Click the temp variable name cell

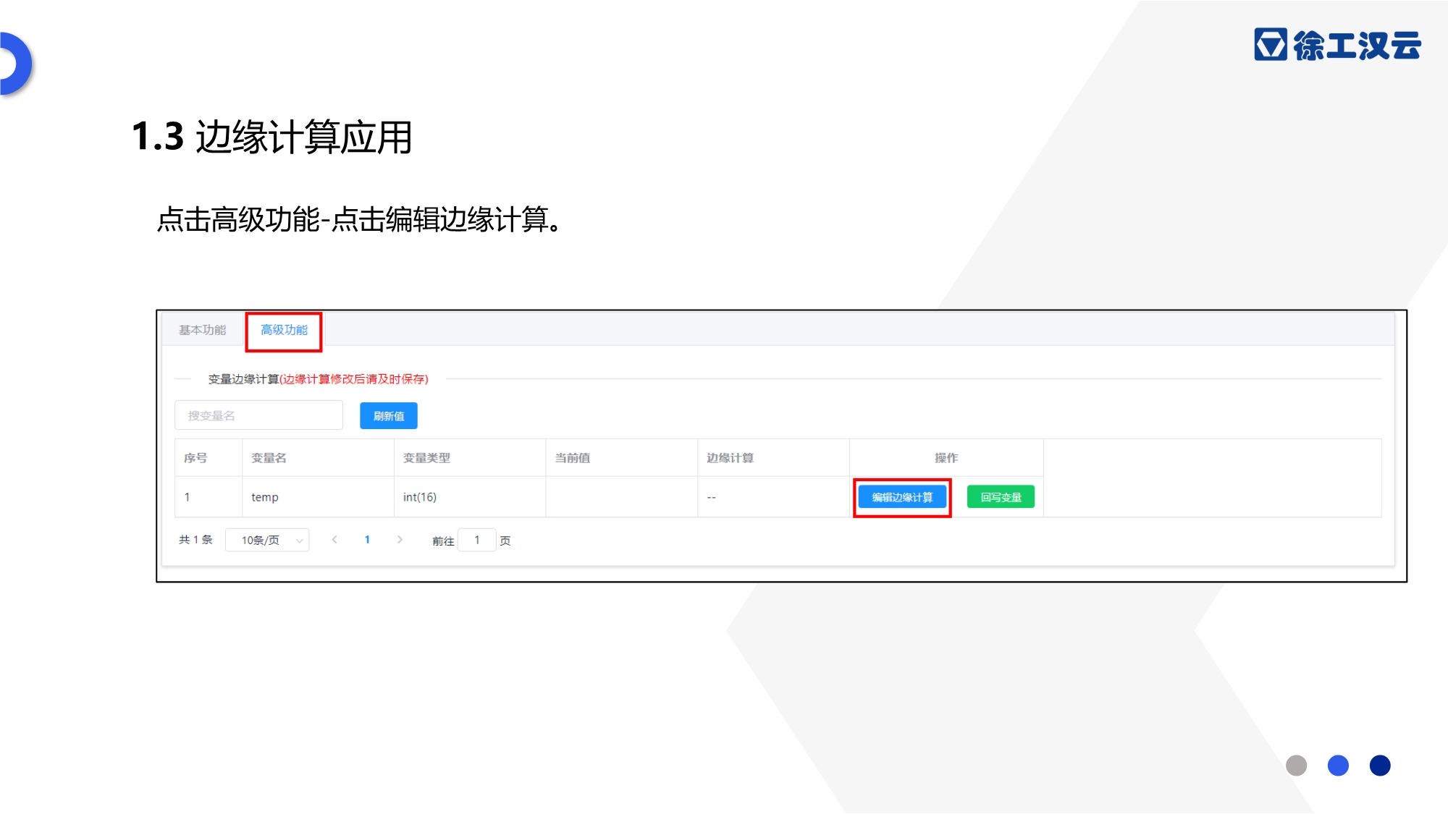[265, 497]
